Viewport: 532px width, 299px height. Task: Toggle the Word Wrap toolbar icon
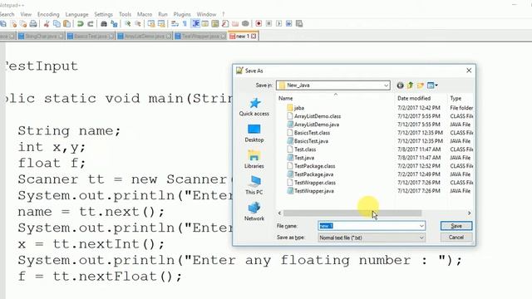pos(175,24)
